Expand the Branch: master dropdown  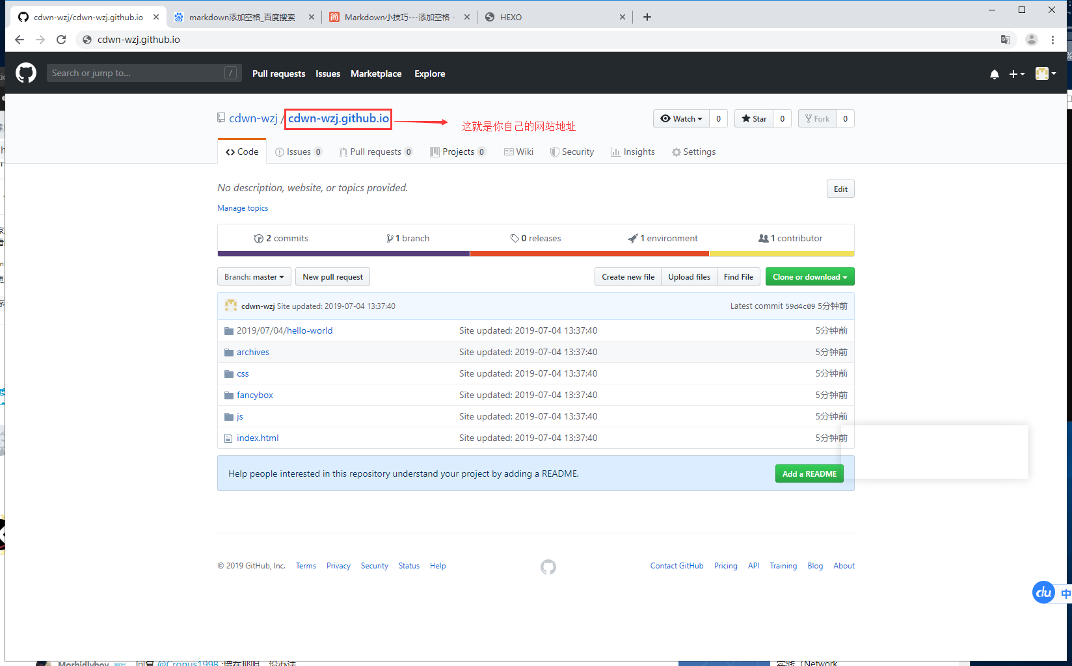254,277
